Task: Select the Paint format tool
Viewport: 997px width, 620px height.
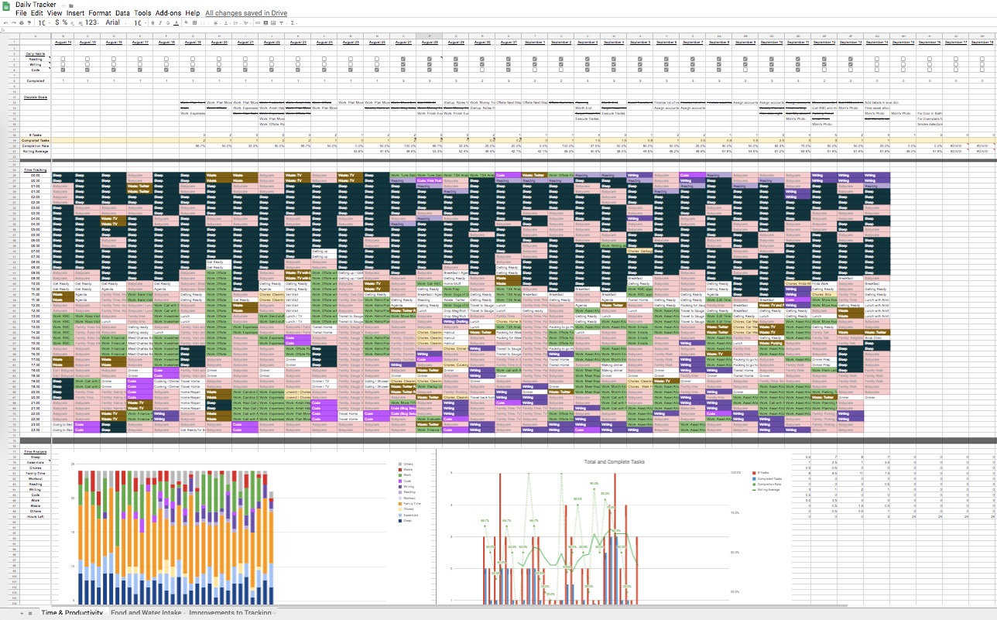Action: point(29,22)
